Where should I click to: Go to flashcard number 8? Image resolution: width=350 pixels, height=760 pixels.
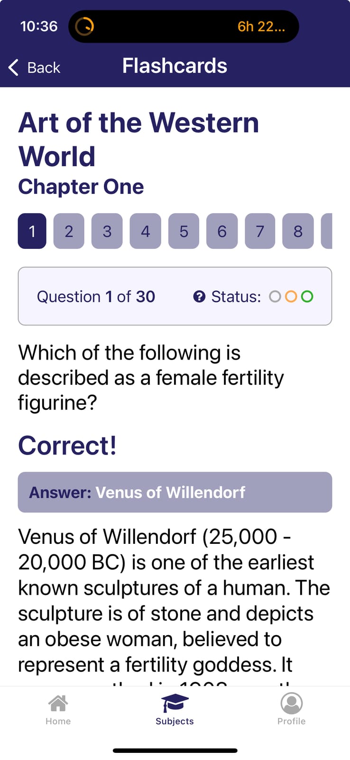tap(298, 231)
